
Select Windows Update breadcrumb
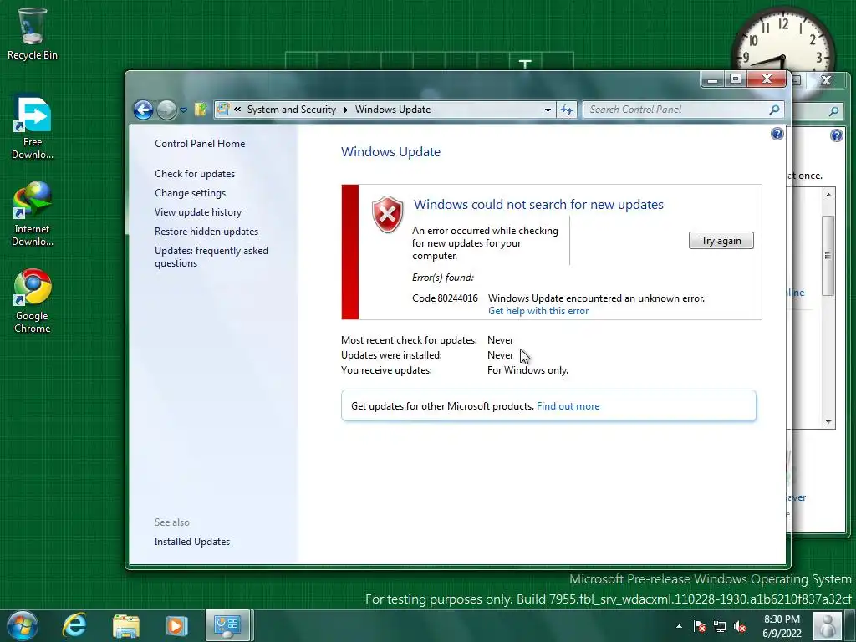point(393,110)
